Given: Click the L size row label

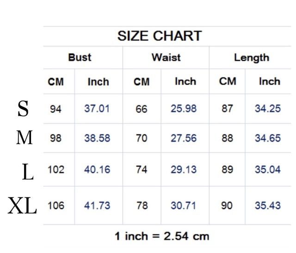Looking at the screenshot, I should point(28,172).
